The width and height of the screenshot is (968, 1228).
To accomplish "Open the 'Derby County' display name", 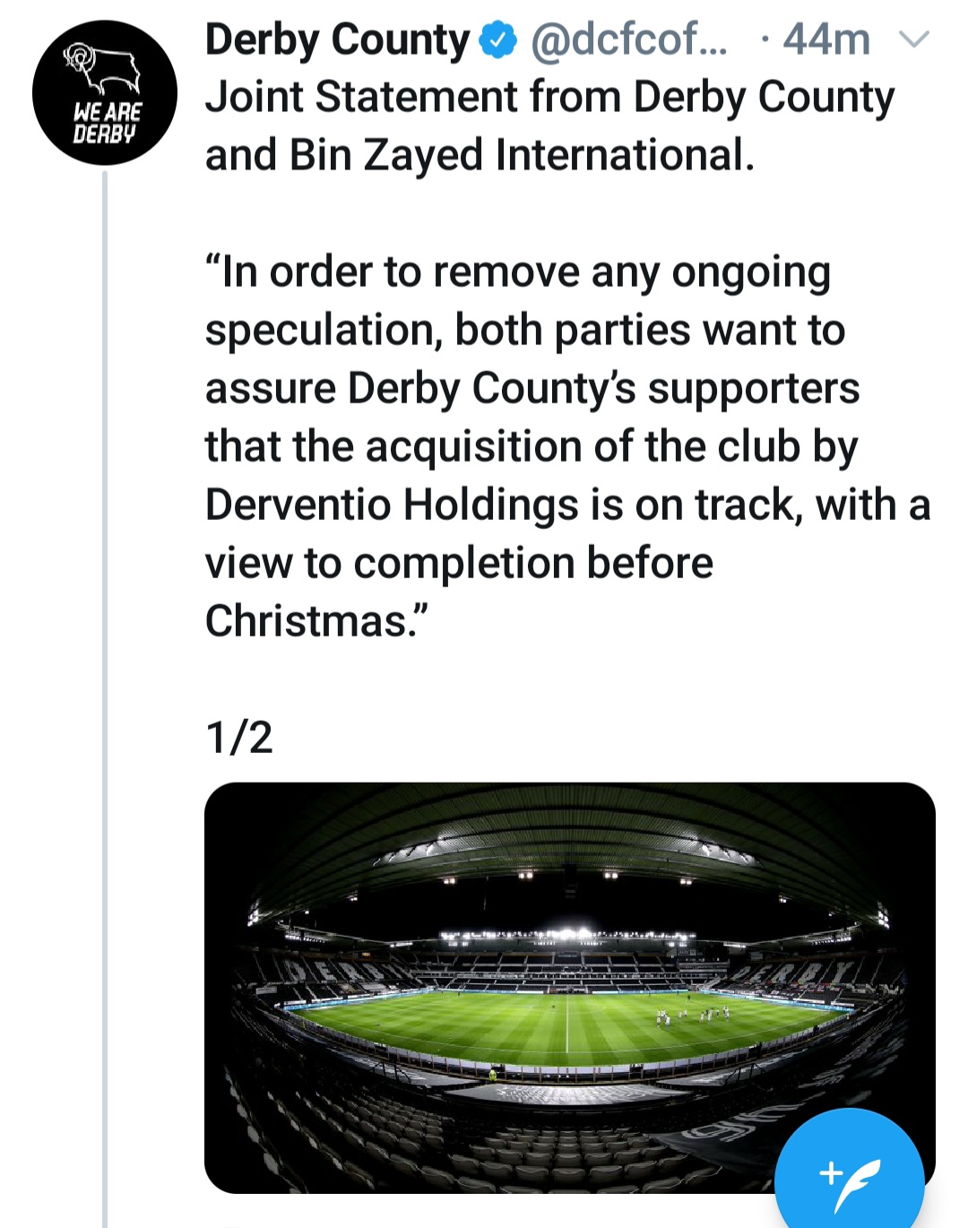I will pos(337,40).
